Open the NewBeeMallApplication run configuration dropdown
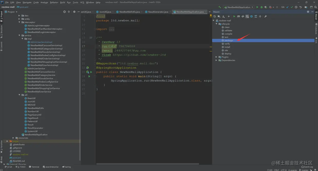Viewport: 318px width, 171px height. 239,7
